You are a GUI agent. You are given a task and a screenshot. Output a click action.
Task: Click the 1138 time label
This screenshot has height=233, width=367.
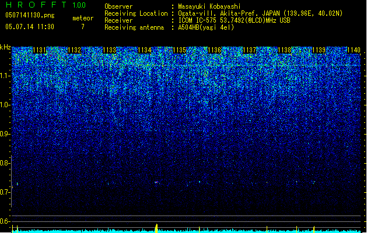pyautogui.click(x=284, y=50)
